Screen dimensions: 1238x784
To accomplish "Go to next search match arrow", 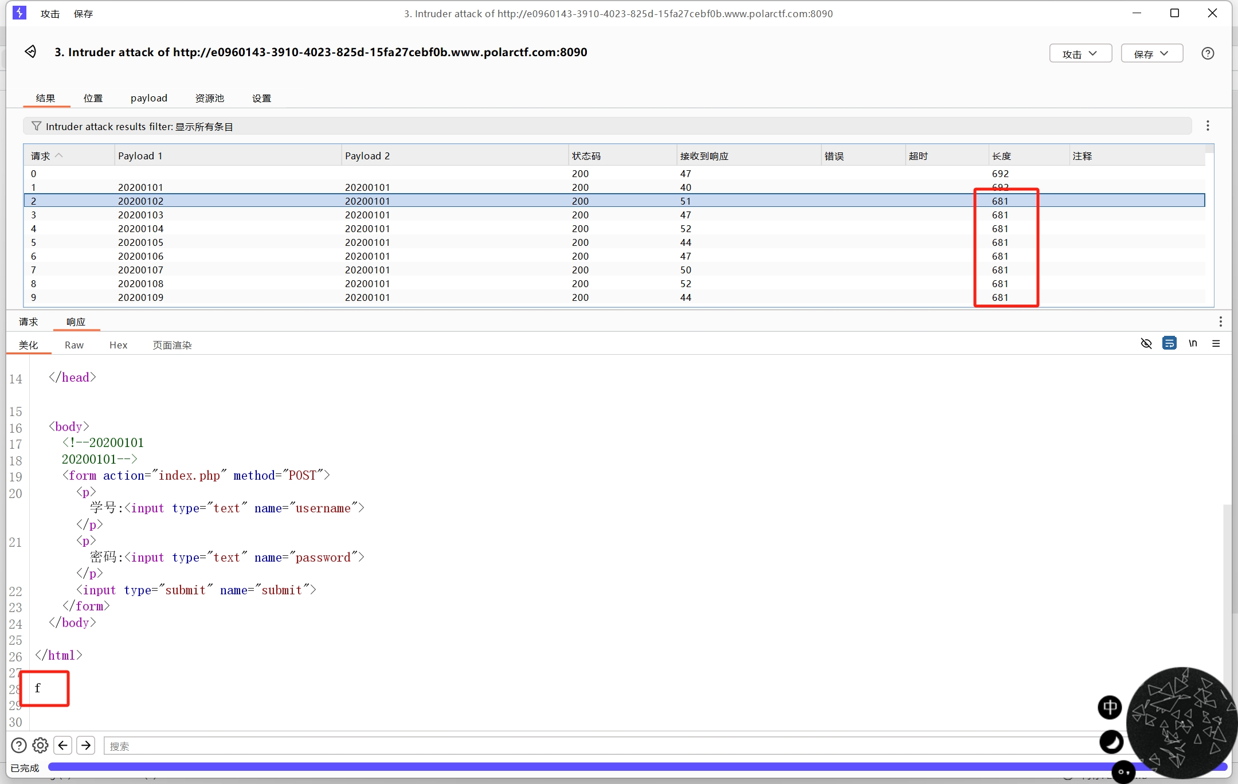I will tap(86, 745).
